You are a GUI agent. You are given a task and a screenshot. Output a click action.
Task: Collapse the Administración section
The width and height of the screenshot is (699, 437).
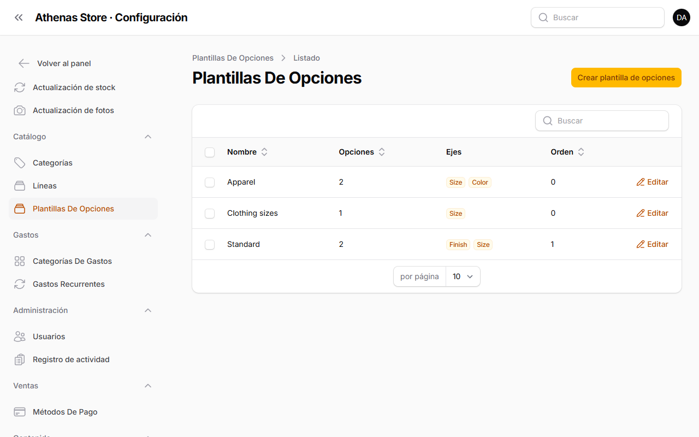point(148,310)
